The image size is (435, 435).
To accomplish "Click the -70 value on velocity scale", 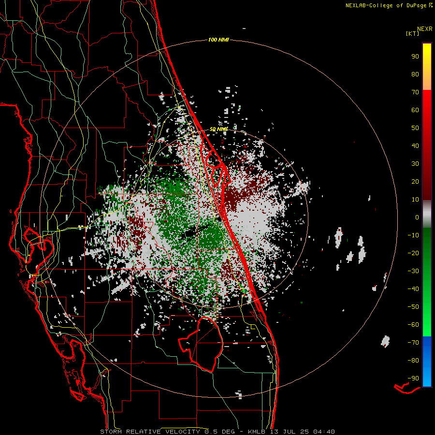I will click(413, 343).
